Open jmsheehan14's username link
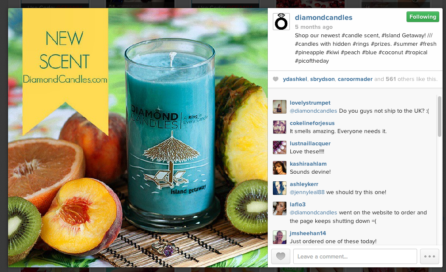 [308, 233]
